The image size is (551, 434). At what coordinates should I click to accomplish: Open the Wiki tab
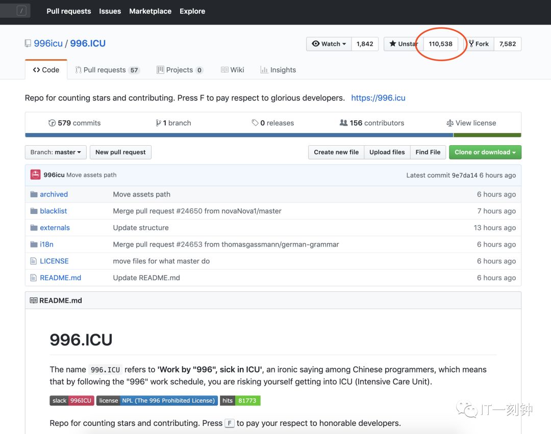point(232,70)
